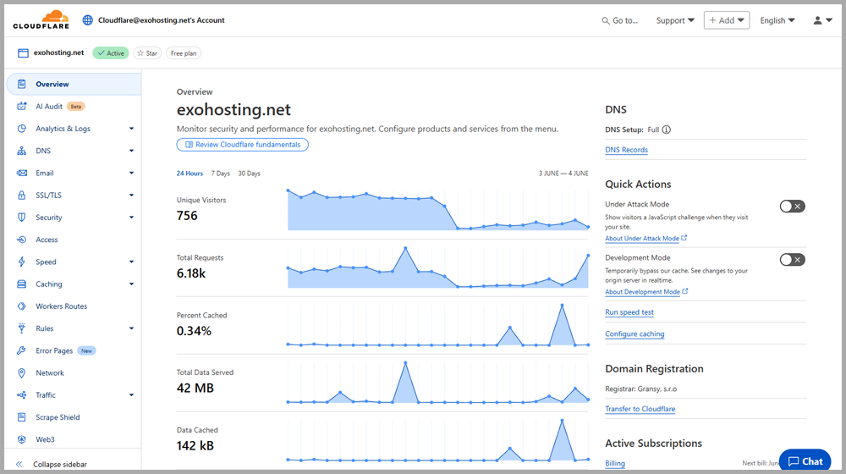
Task: Expand the Analytics & Logs submenu arrow
Action: 131,129
